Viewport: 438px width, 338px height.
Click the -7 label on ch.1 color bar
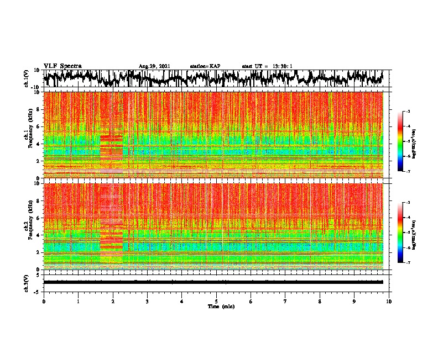click(x=408, y=171)
